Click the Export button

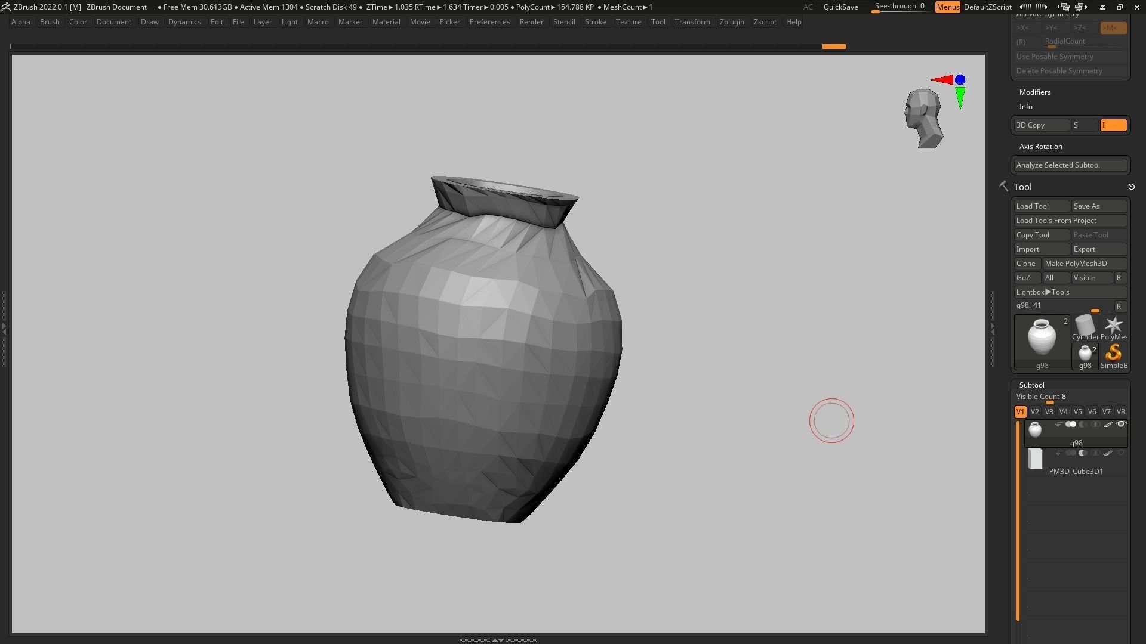pos(1099,249)
